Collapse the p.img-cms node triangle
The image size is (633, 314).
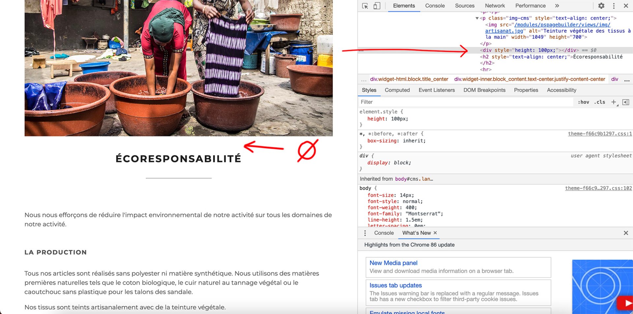[x=477, y=18]
